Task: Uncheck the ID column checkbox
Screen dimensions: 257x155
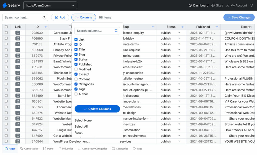Action: 76,44
